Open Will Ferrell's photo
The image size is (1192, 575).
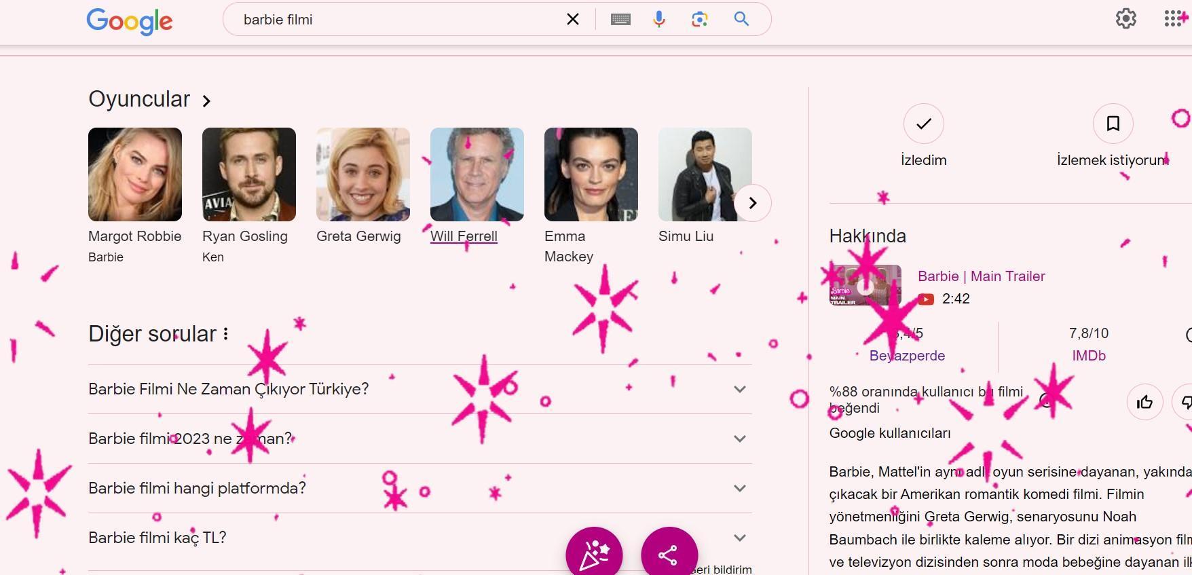(x=477, y=174)
